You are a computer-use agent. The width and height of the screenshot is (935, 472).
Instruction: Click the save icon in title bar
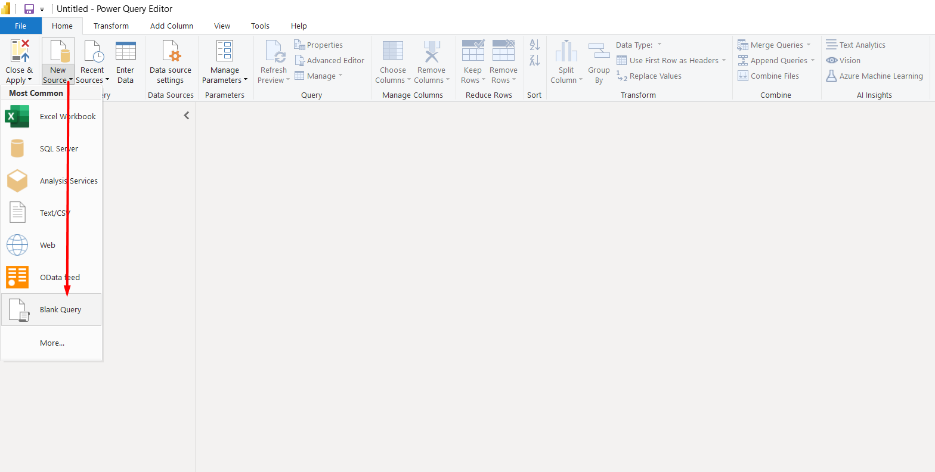coord(29,9)
